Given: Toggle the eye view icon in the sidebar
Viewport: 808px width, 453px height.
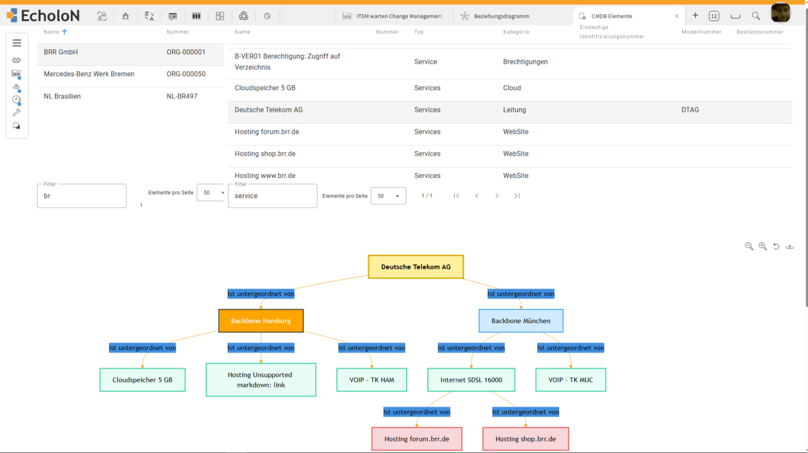Looking at the screenshot, I should (x=17, y=60).
